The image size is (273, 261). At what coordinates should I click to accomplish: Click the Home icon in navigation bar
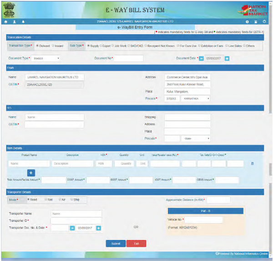(6, 21)
